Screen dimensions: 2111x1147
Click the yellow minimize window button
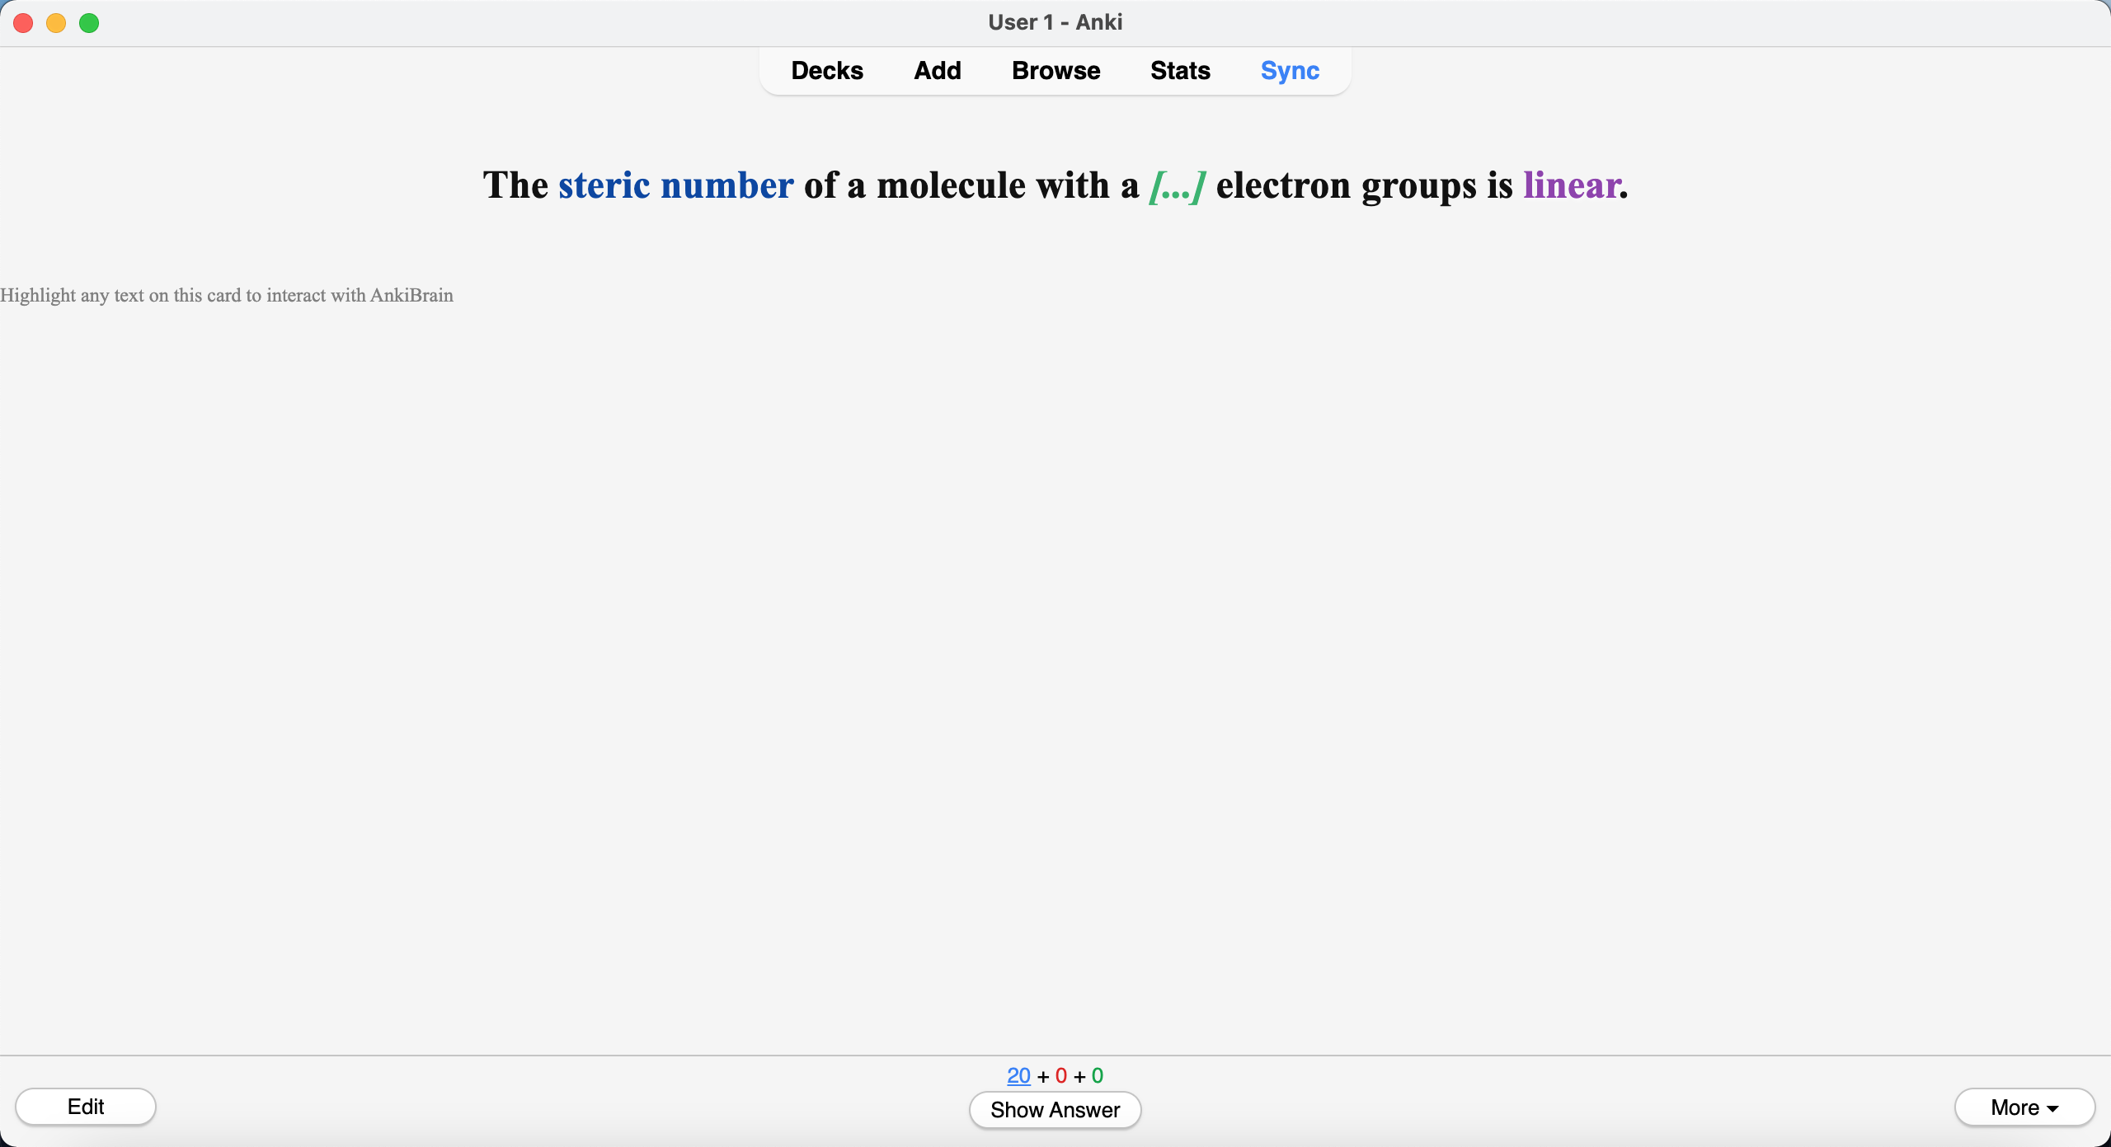(x=56, y=23)
